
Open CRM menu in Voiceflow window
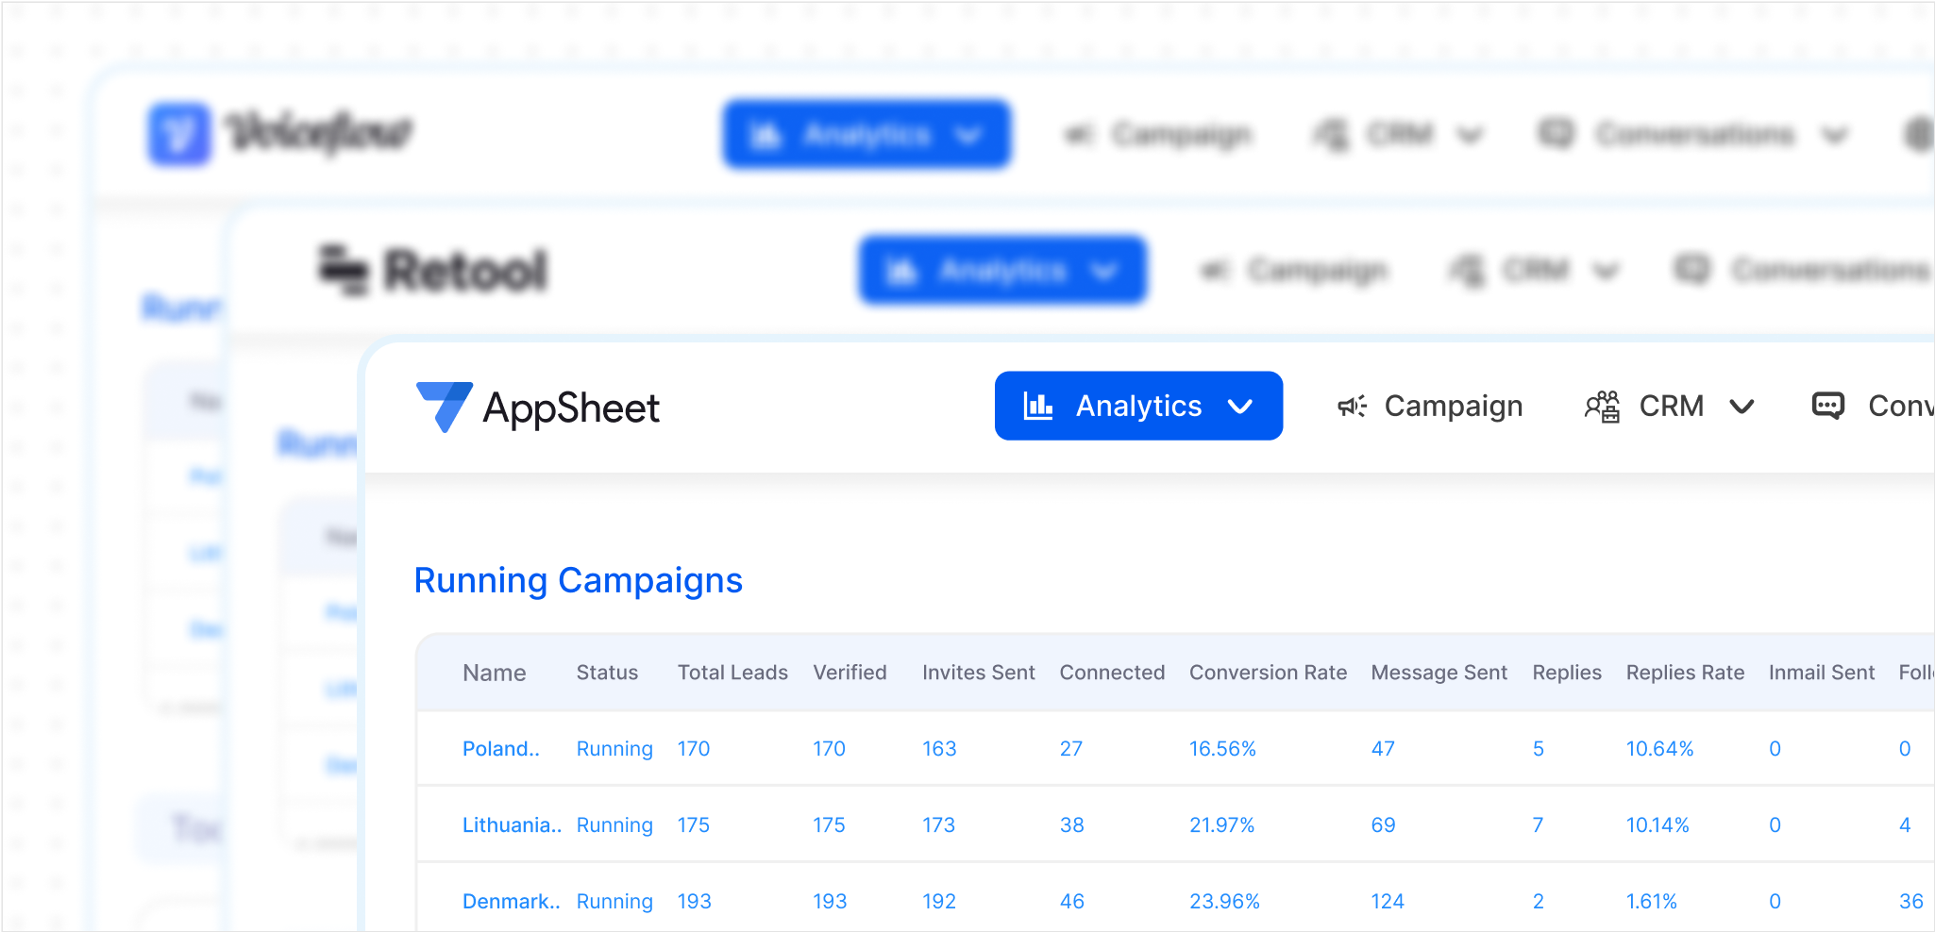[1398, 135]
